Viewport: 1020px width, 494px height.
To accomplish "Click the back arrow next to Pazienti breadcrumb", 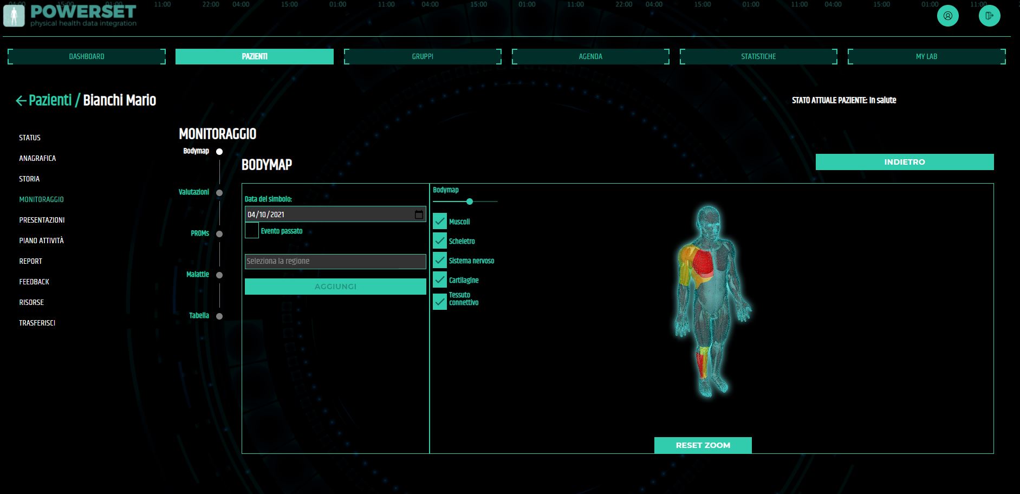I will coord(21,100).
